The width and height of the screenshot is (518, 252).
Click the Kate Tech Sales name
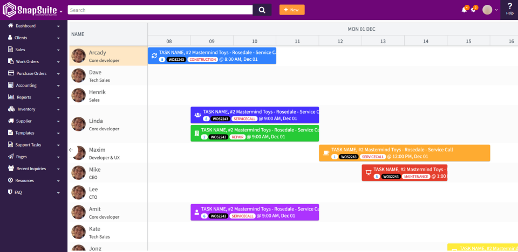coord(95,229)
